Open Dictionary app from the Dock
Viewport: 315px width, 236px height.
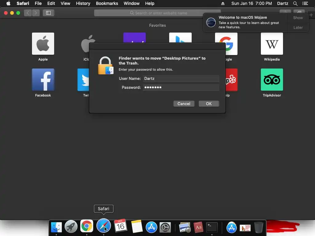coord(198,227)
